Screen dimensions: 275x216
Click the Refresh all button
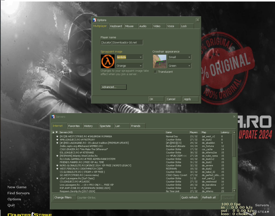(x=210, y=197)
